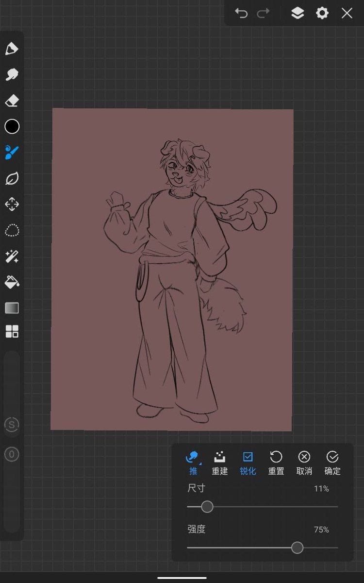Click the 11% size value

click(x=321, y=489)
